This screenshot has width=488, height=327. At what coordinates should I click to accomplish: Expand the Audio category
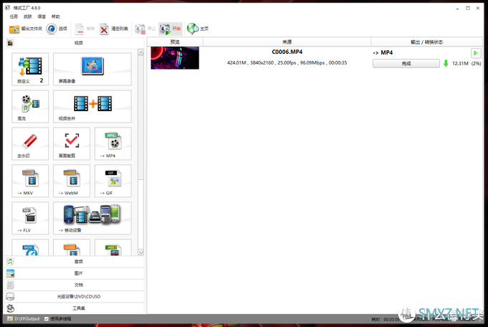coord(75,261)
